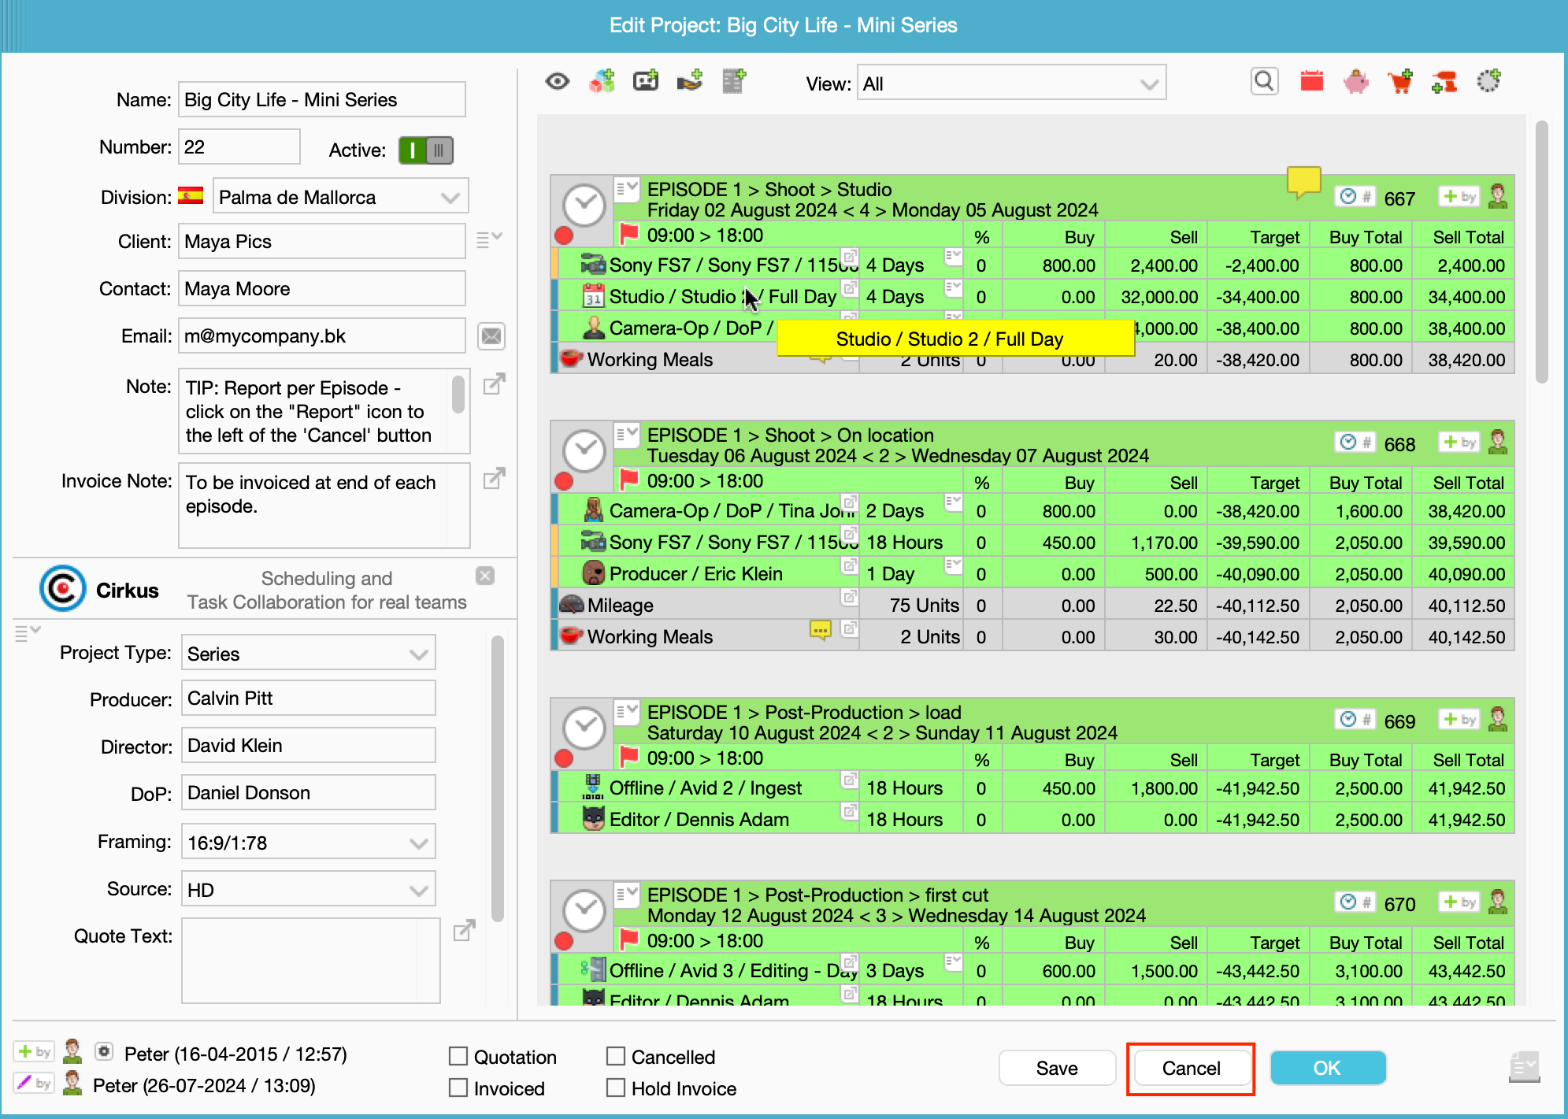
Task: Check the Quotation checkbox
Action: tap(458, 1056)
